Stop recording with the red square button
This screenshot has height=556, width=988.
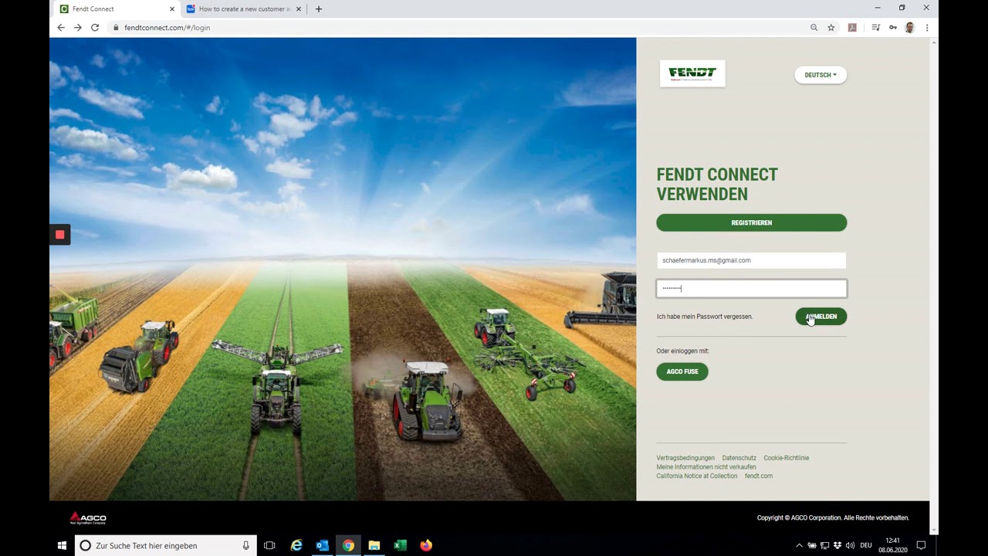(60, 235)
